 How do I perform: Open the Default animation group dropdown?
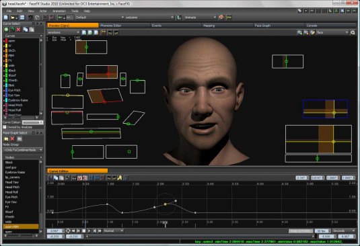(100, 17)
